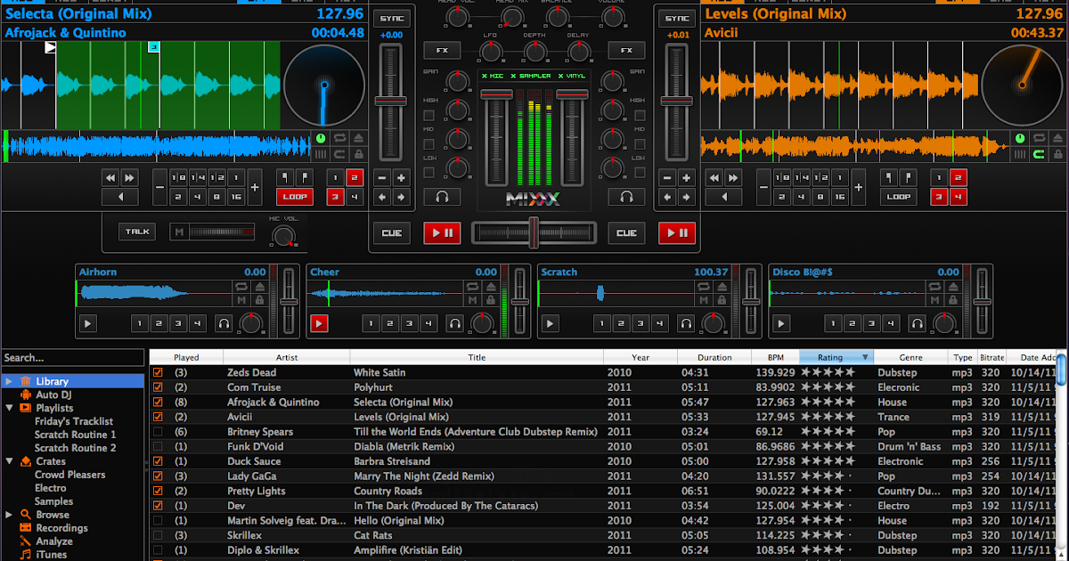This screenshot has width=1069, height=561.
Task: Open Auto DJ in the sidebar
Action: [x=53, y=394]
